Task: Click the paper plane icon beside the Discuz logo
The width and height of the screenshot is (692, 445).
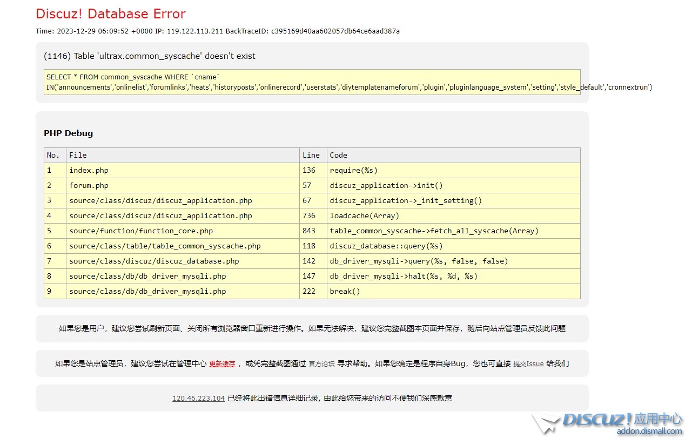Action: coord(546,423)
